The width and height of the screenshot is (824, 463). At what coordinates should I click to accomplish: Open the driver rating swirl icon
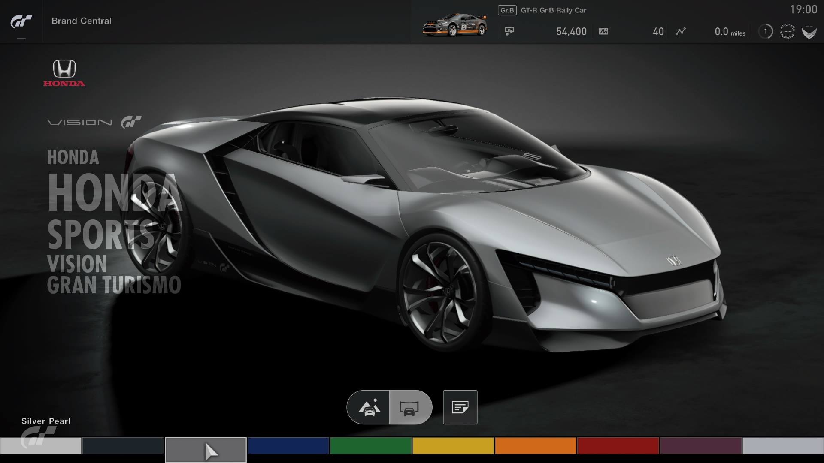(x=787, y=31)
